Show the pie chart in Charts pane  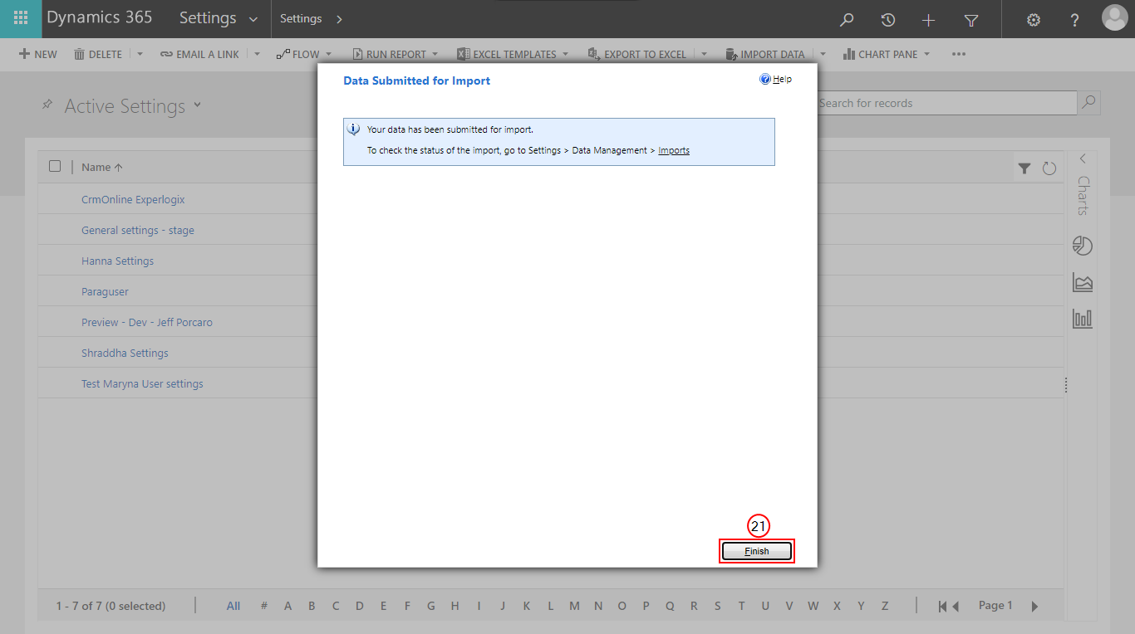1082,246
